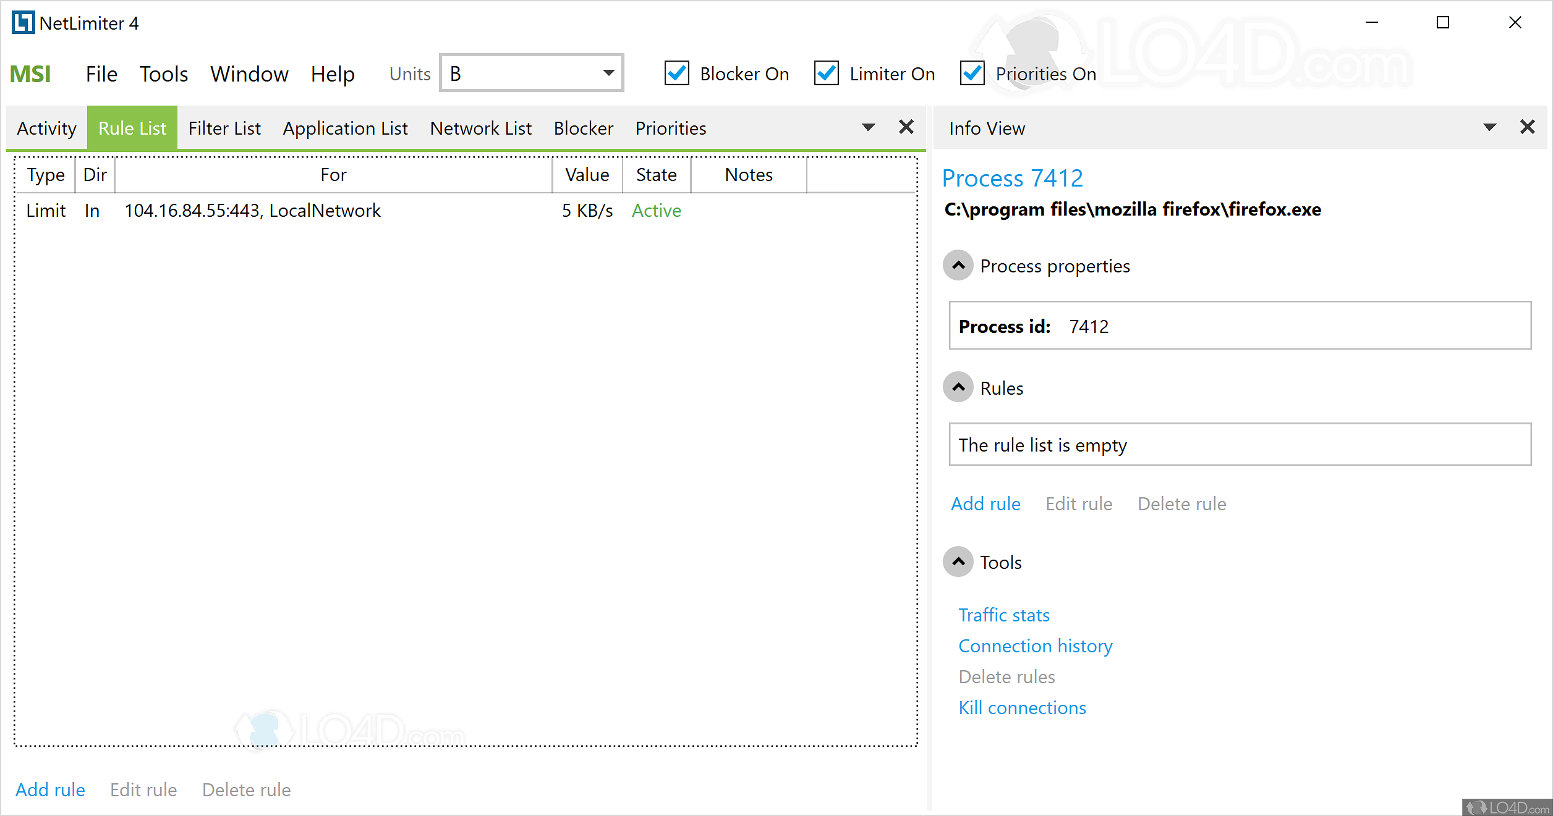The height and width of the screenshot is (816, 1553).
Task: Switch to the Blocker tab
Action: 584,128
